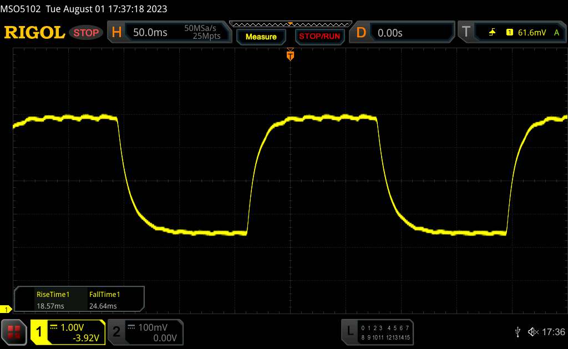The height and width of the screenshot is (349, 568).
Task: Tap the waveform memory position bar
Action: (291, 24)
